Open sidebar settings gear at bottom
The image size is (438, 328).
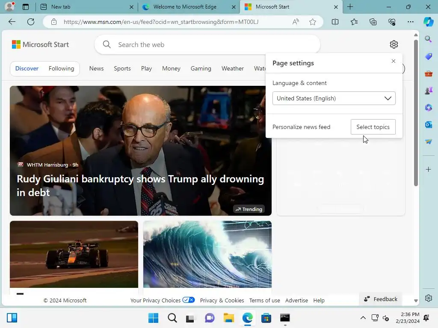[x=428, y=298]
